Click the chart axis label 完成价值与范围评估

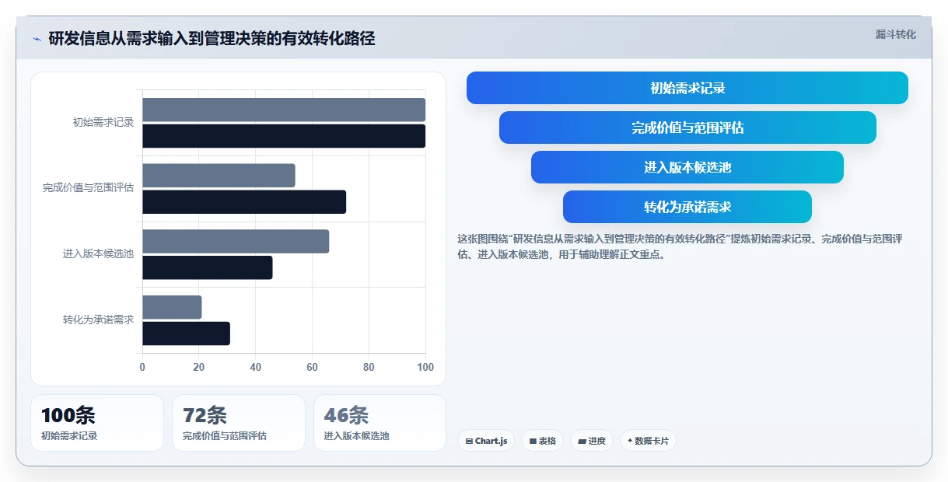tap(88, 188)
